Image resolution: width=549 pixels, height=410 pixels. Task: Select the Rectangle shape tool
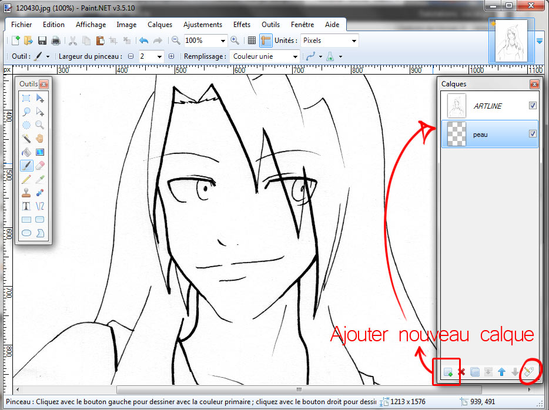click(x=26, y=220)
